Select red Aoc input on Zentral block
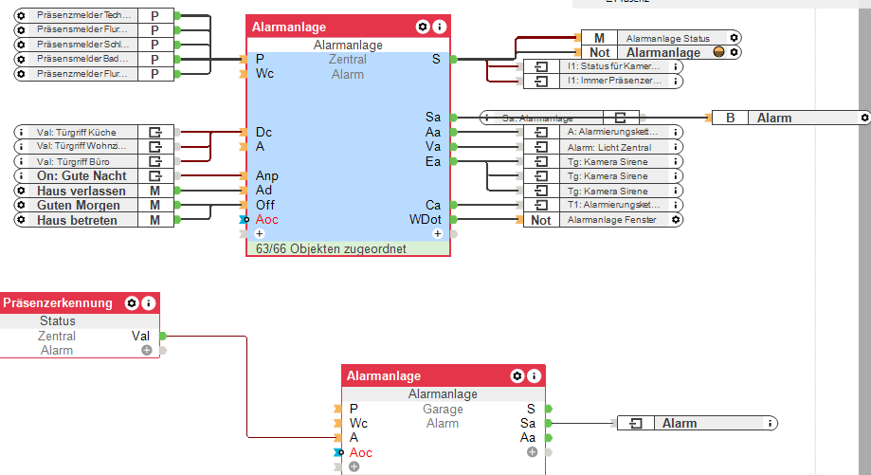Screen dimensions: 871x475 (266, 219)
